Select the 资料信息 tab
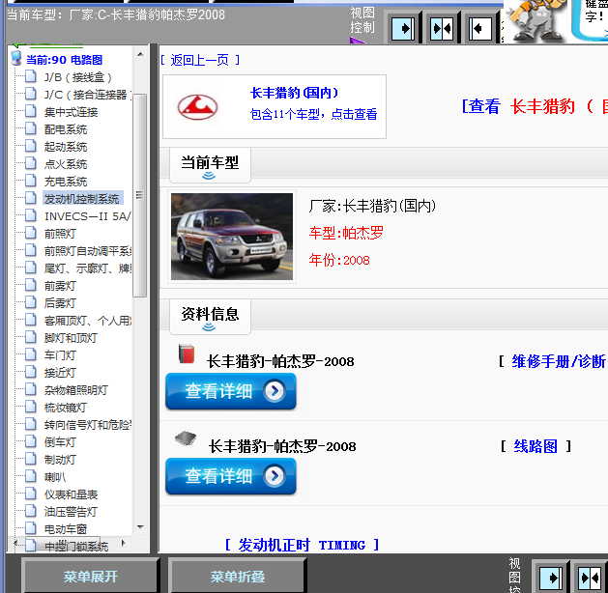This screenshot has width=608, height=593. (x=210, y=317)
